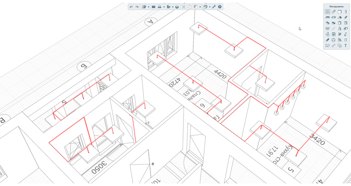Viewport: 351px width, 186px height.
Task: Expand dropdown next to paste icon
Action: coord(200,7)
